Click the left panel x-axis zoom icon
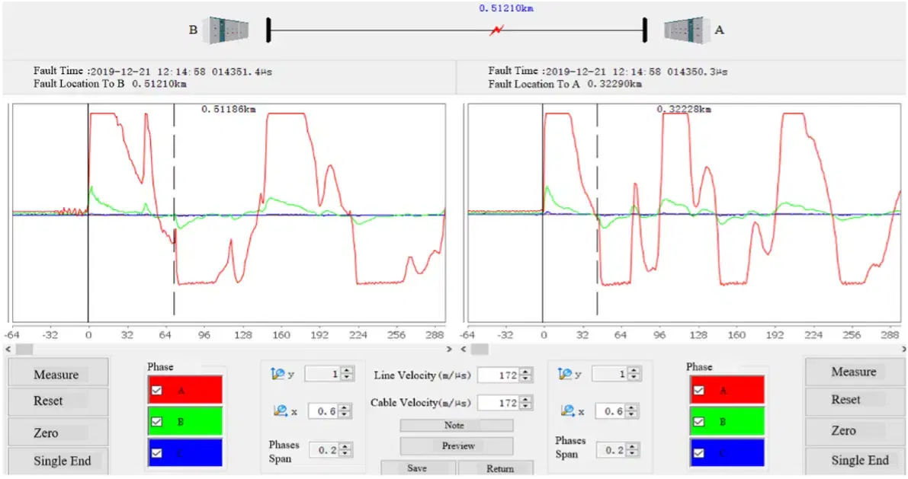 click(281, 410)
